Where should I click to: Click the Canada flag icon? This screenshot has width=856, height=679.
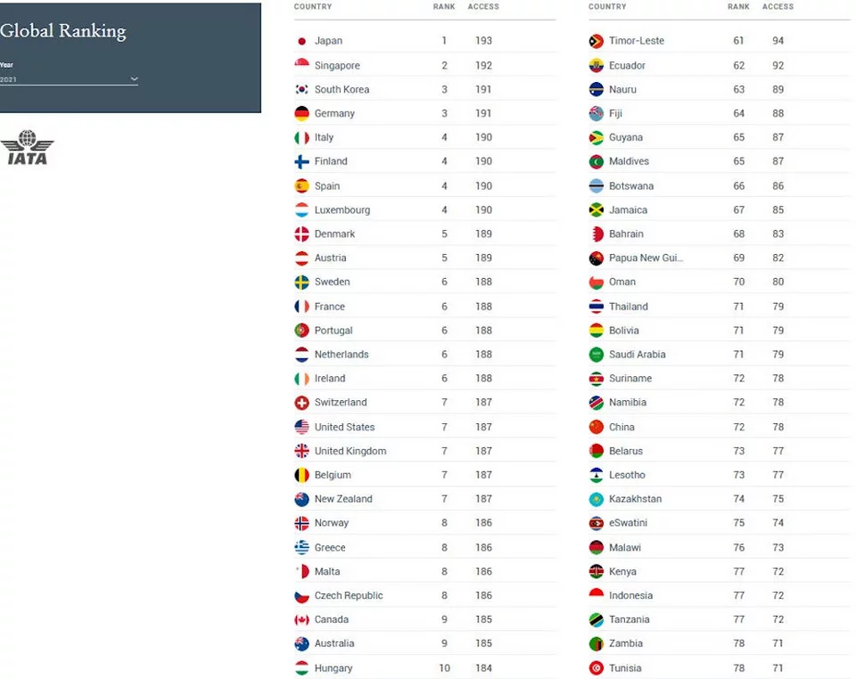pos(301,619)
